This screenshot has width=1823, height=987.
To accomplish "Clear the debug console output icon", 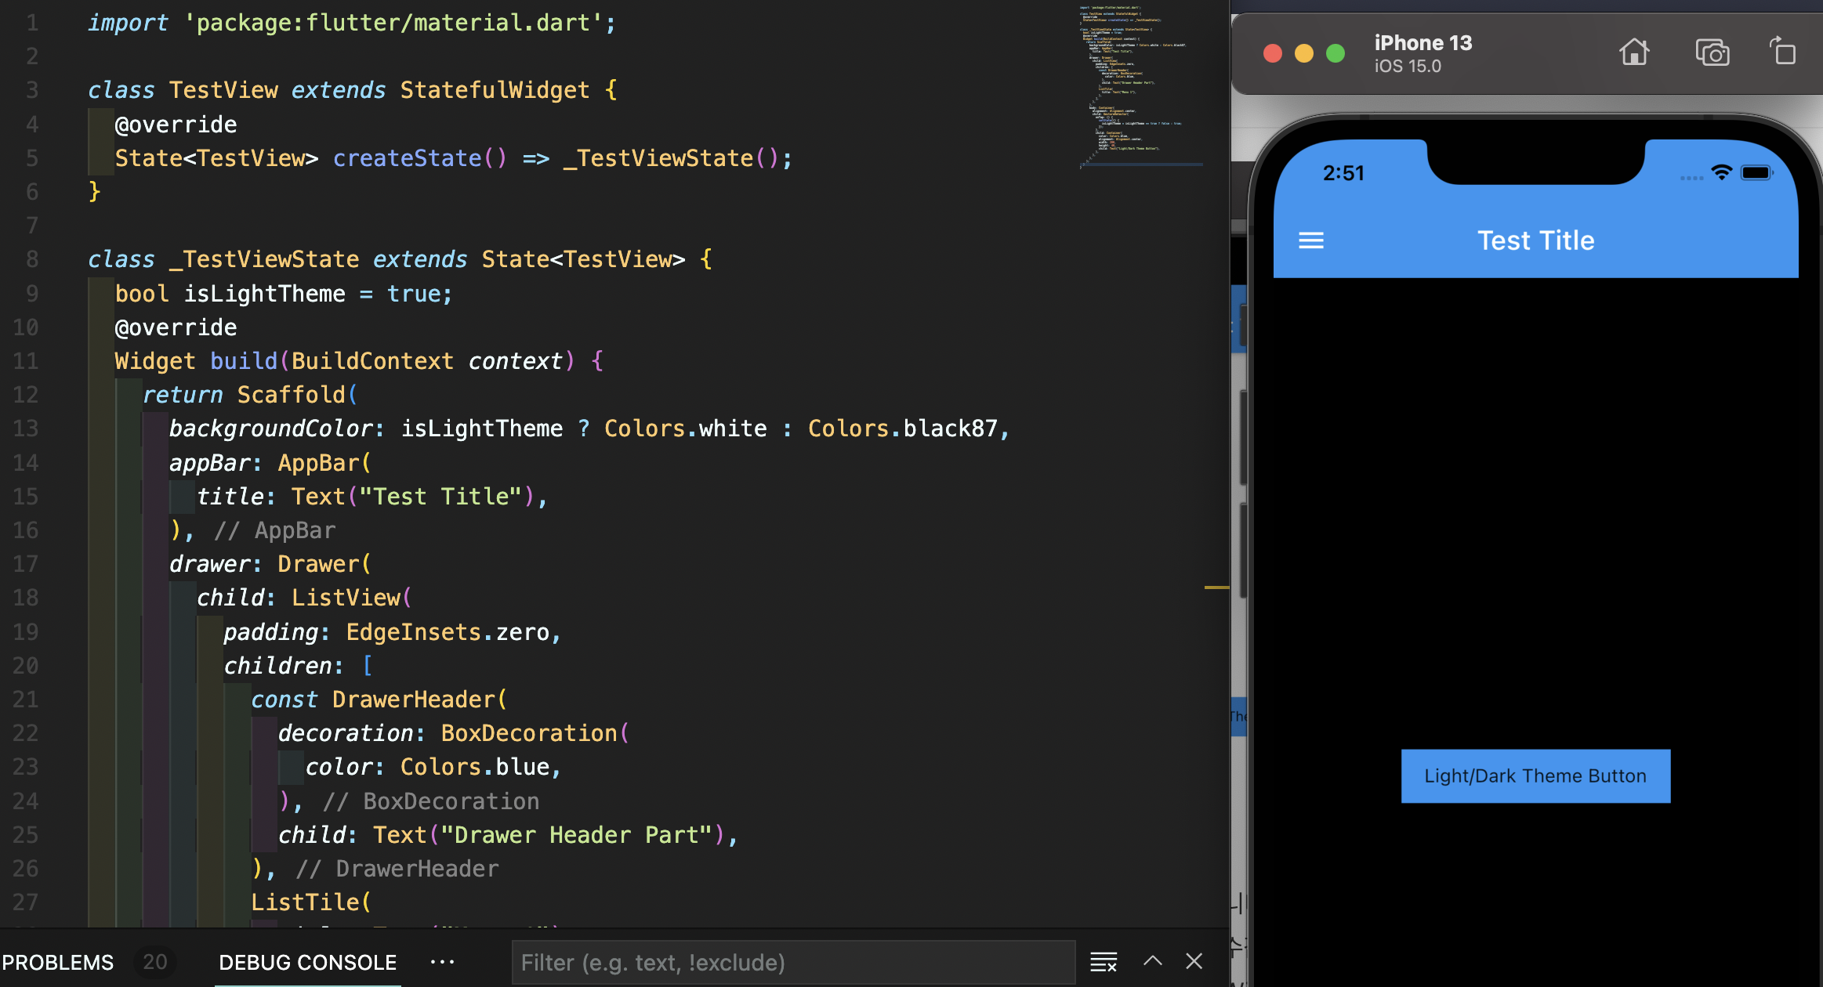I will click(1104, 962).
